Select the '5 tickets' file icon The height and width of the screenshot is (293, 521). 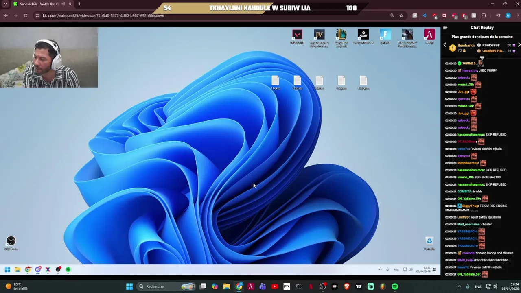click(x=341, y=83)
